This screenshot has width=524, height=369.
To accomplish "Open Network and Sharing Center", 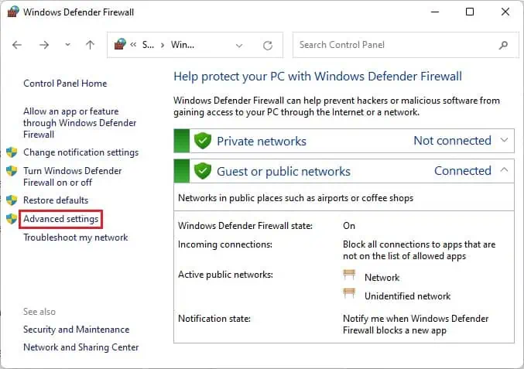I will pos(80,347).
